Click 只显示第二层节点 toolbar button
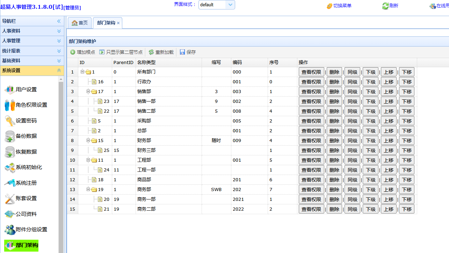The image size is (449, 253). [121, 52]
